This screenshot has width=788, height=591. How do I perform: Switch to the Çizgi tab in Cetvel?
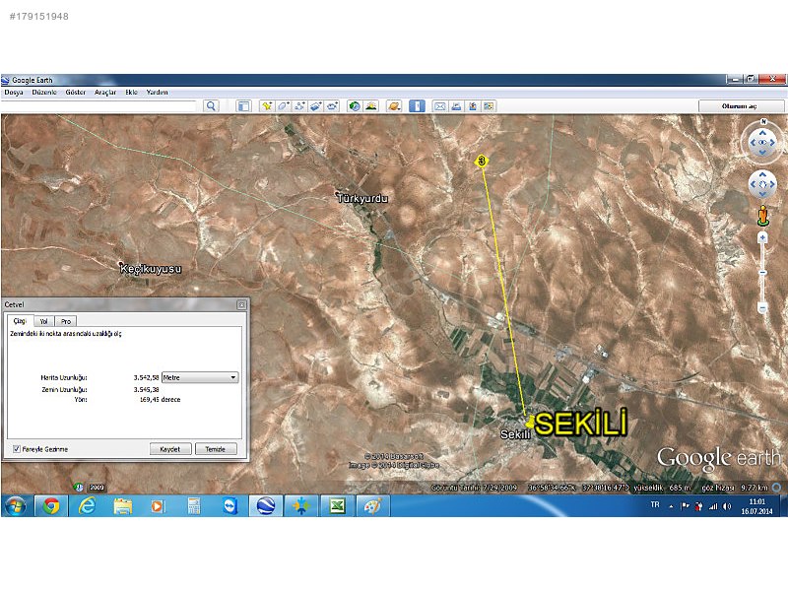coord(20,321)
